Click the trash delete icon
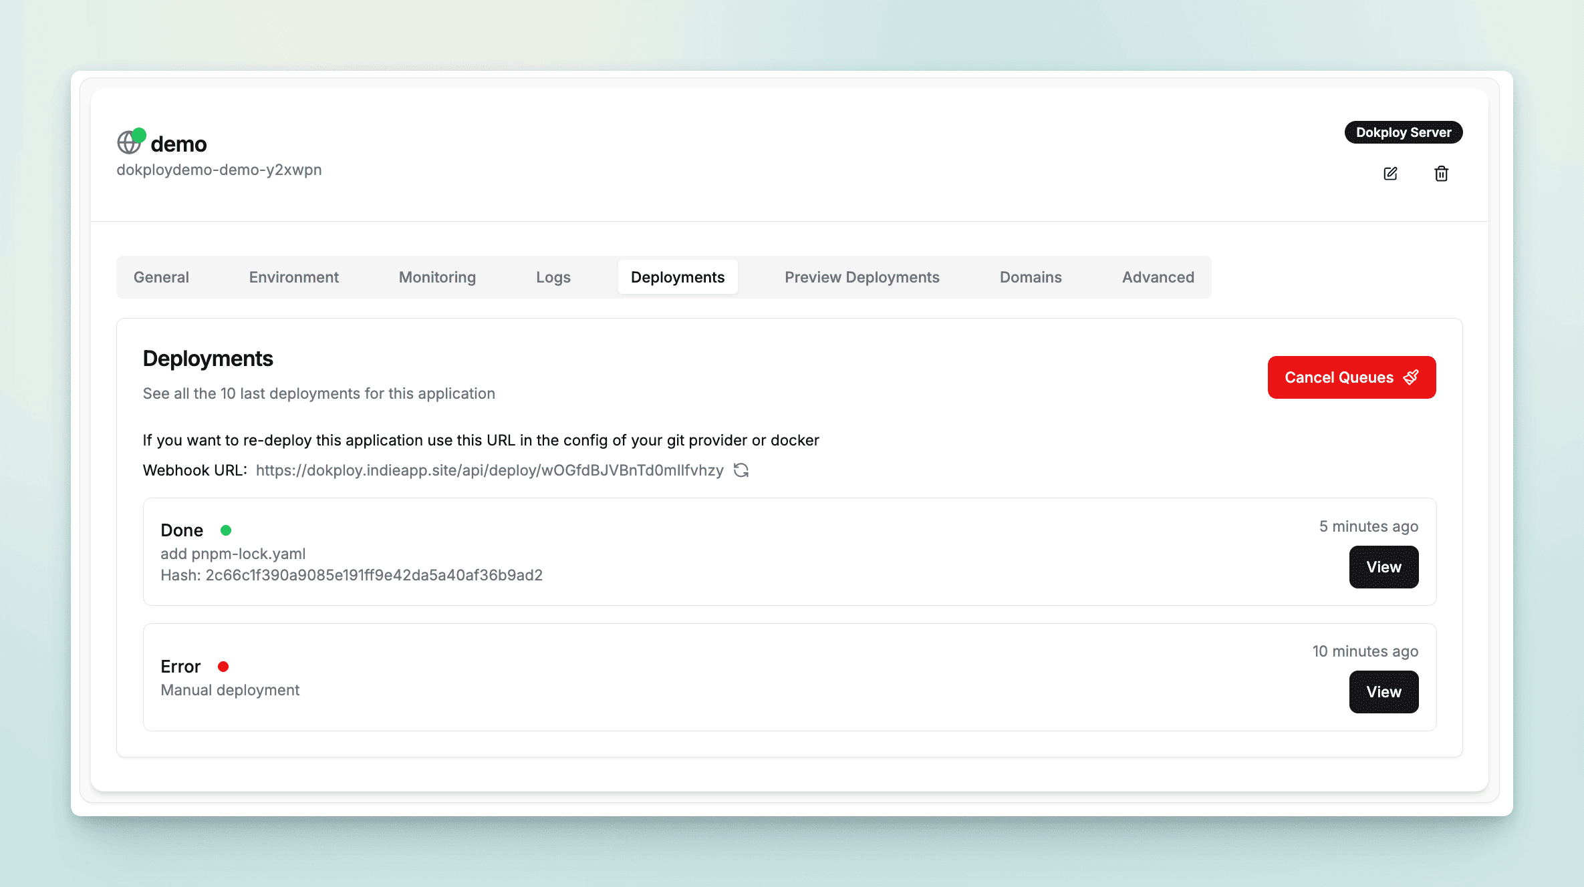Viewport: 1584px width, 887px height. point(1441,174)
